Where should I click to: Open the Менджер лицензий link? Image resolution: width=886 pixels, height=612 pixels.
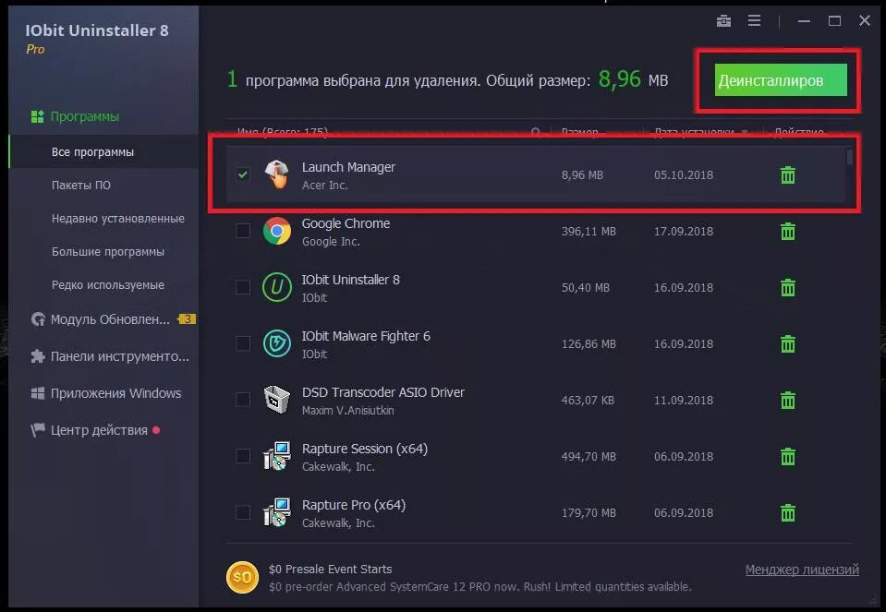802,570
